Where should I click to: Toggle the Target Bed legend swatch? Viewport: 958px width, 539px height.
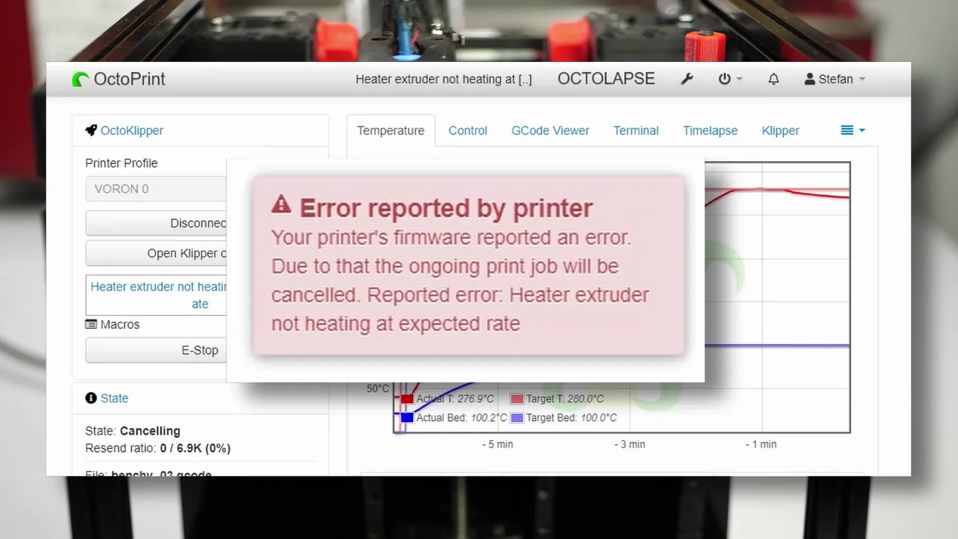(x=517, y=418)
